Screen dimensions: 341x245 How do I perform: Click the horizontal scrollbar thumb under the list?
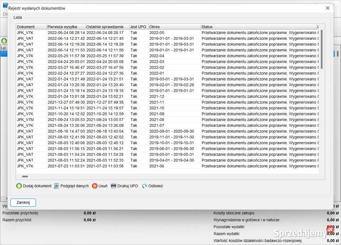click(25, 176)
